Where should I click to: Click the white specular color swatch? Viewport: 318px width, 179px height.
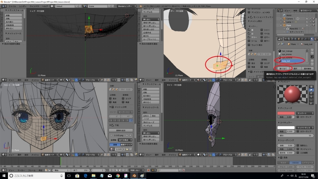click(286, 128)
